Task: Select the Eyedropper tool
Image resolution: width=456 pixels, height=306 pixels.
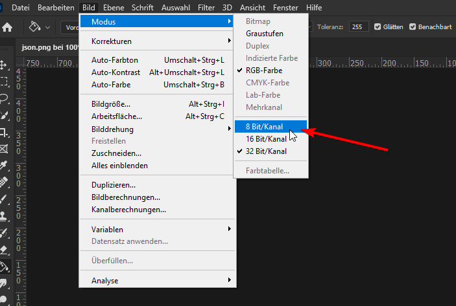Action: click(x=4, y=166)
